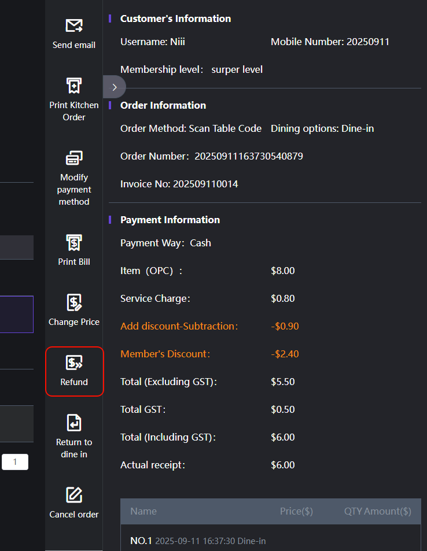Click the QTY Amount($) column header
Screen dimensions: 427x551
[377, 511]
